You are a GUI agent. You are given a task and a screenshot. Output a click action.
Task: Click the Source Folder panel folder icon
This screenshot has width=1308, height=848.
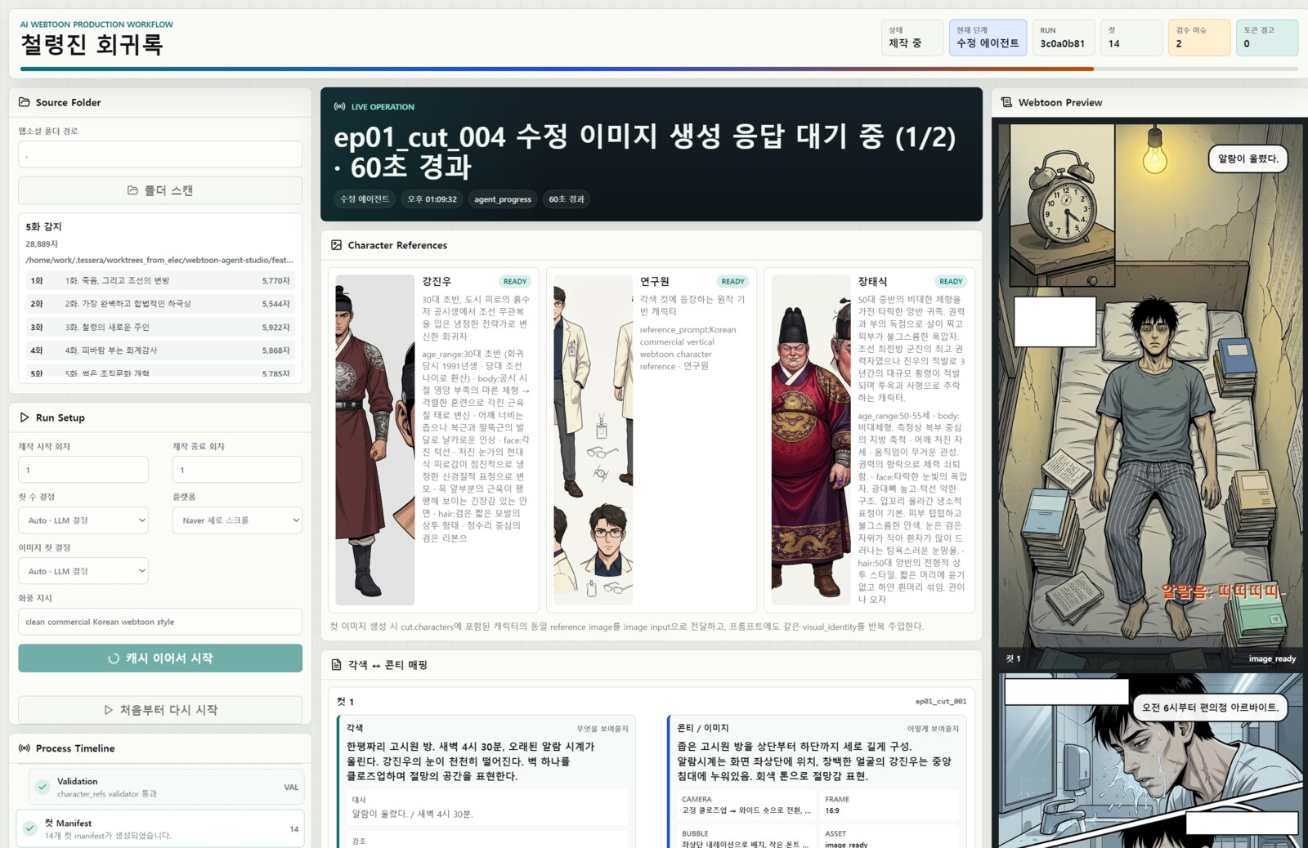25,102
